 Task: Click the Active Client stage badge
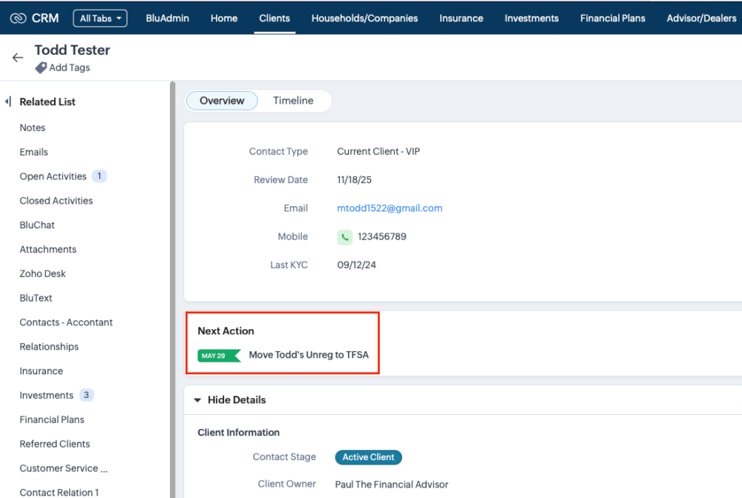[x=368, y=457]
